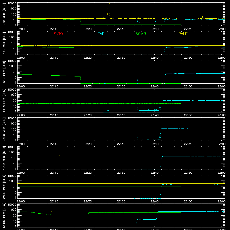230x230 pixels.
Task: Click 22:10 time label below 610 MHz panel
Action: [x=54, y=87]
